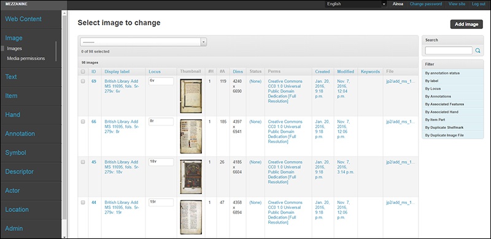Open the jp2 file link for folio 6v
Screen dimensions: 491x239
(401, 81)
